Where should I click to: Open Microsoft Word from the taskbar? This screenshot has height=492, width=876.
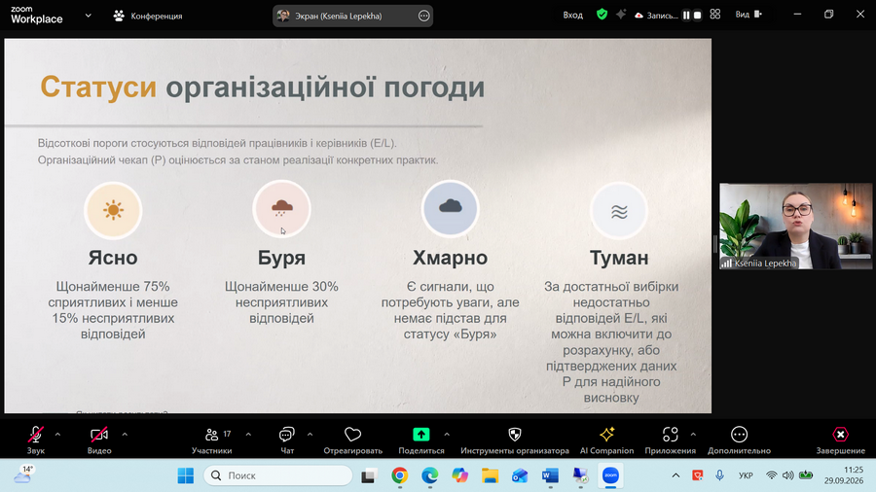point(550,475)
